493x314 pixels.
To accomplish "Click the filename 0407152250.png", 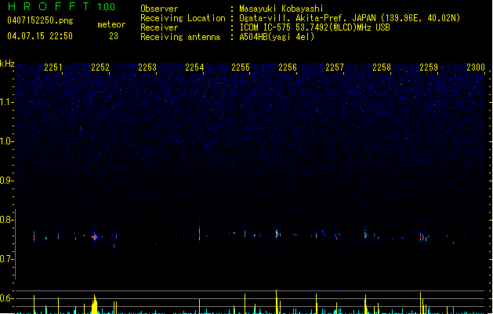I will tap(40, 21).
